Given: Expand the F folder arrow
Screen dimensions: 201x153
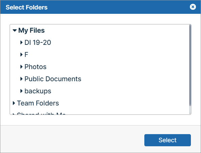Looking at the screenshot, I should pyautogui.click(x=21, y=55).
